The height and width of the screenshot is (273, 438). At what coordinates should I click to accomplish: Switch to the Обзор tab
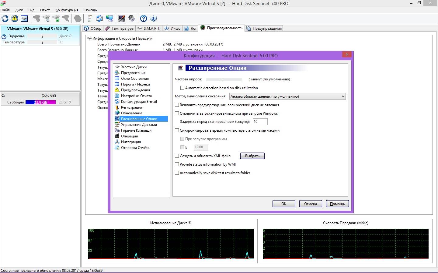[93, 29]
